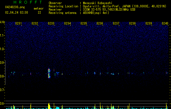Click the large meteor echo burst at 0233
This screenshot has height=109, width=171.
49,73
